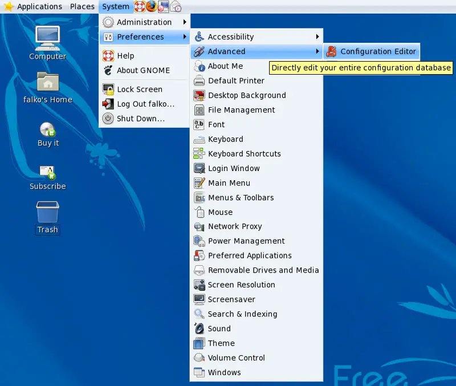This screenshot has height=386, width=456.
Task: Click the Buy it desktop icon
Action: (x=48, y=135)
